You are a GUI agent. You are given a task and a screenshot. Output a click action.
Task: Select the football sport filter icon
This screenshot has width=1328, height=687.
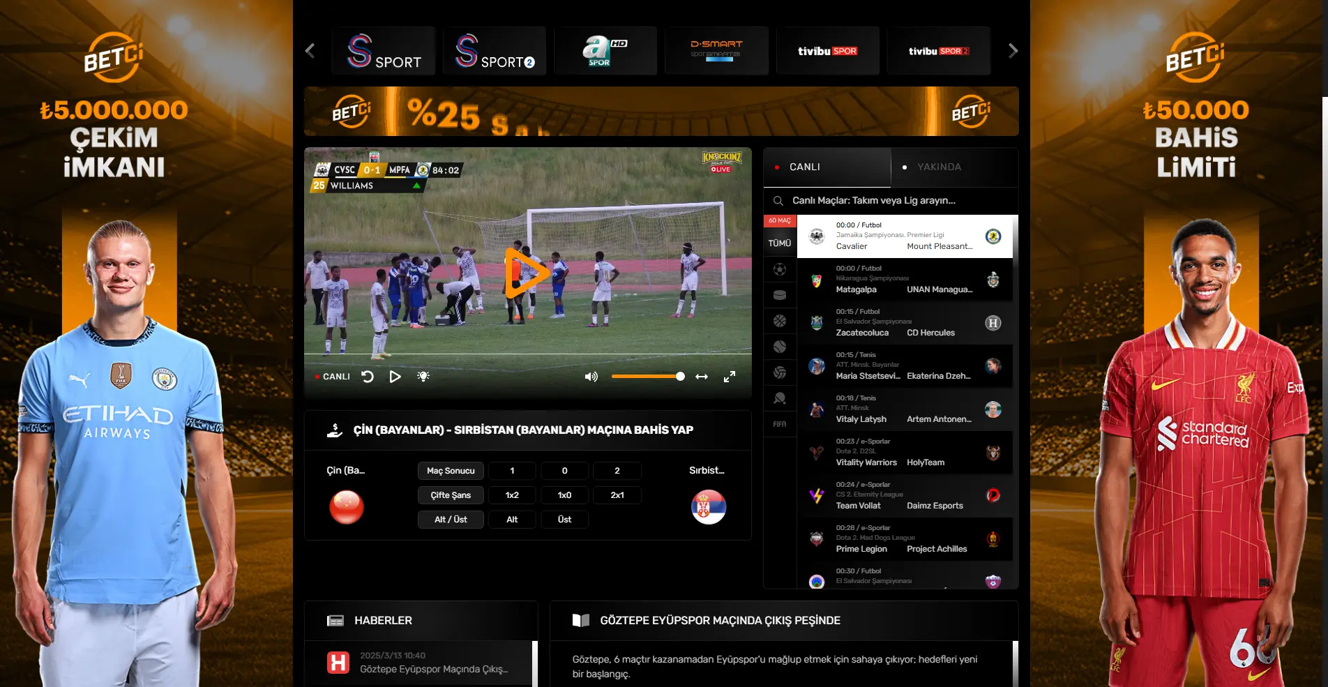point(780,269)
